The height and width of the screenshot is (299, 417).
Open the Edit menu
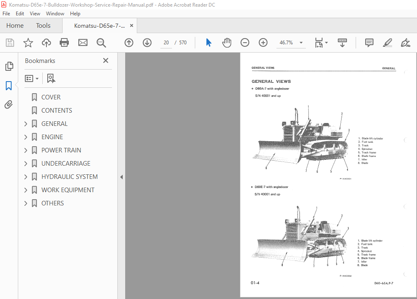[20, 14]
